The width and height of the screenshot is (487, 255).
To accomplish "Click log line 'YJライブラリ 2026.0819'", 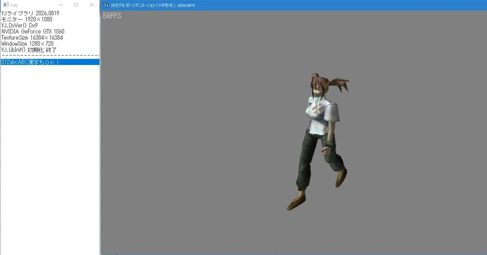I will pos(30,13).
